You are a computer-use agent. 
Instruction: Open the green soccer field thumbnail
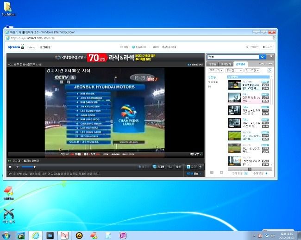pyautogui.click(x=234, y=136)
